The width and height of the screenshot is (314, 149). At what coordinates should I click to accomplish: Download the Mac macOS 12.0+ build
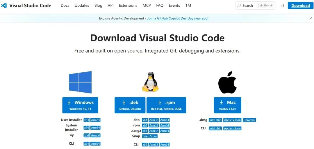227,105
